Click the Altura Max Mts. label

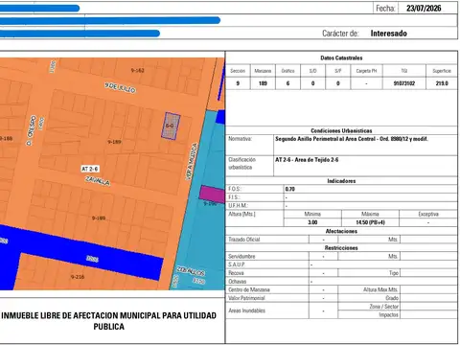coord(380,289)
